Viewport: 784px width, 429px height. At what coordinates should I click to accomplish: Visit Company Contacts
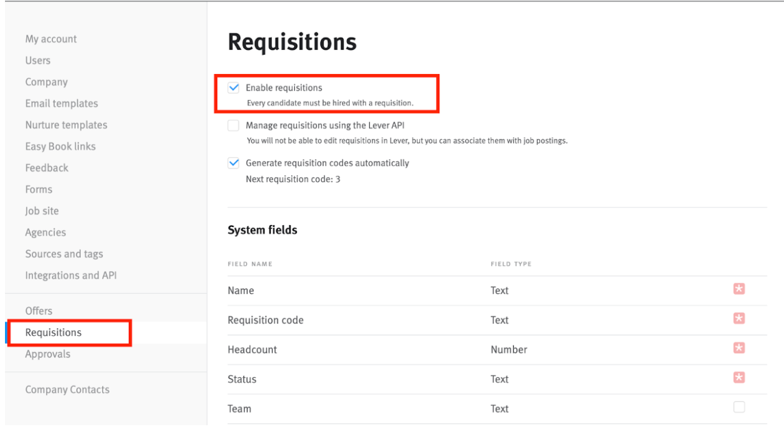coord(67,389)
